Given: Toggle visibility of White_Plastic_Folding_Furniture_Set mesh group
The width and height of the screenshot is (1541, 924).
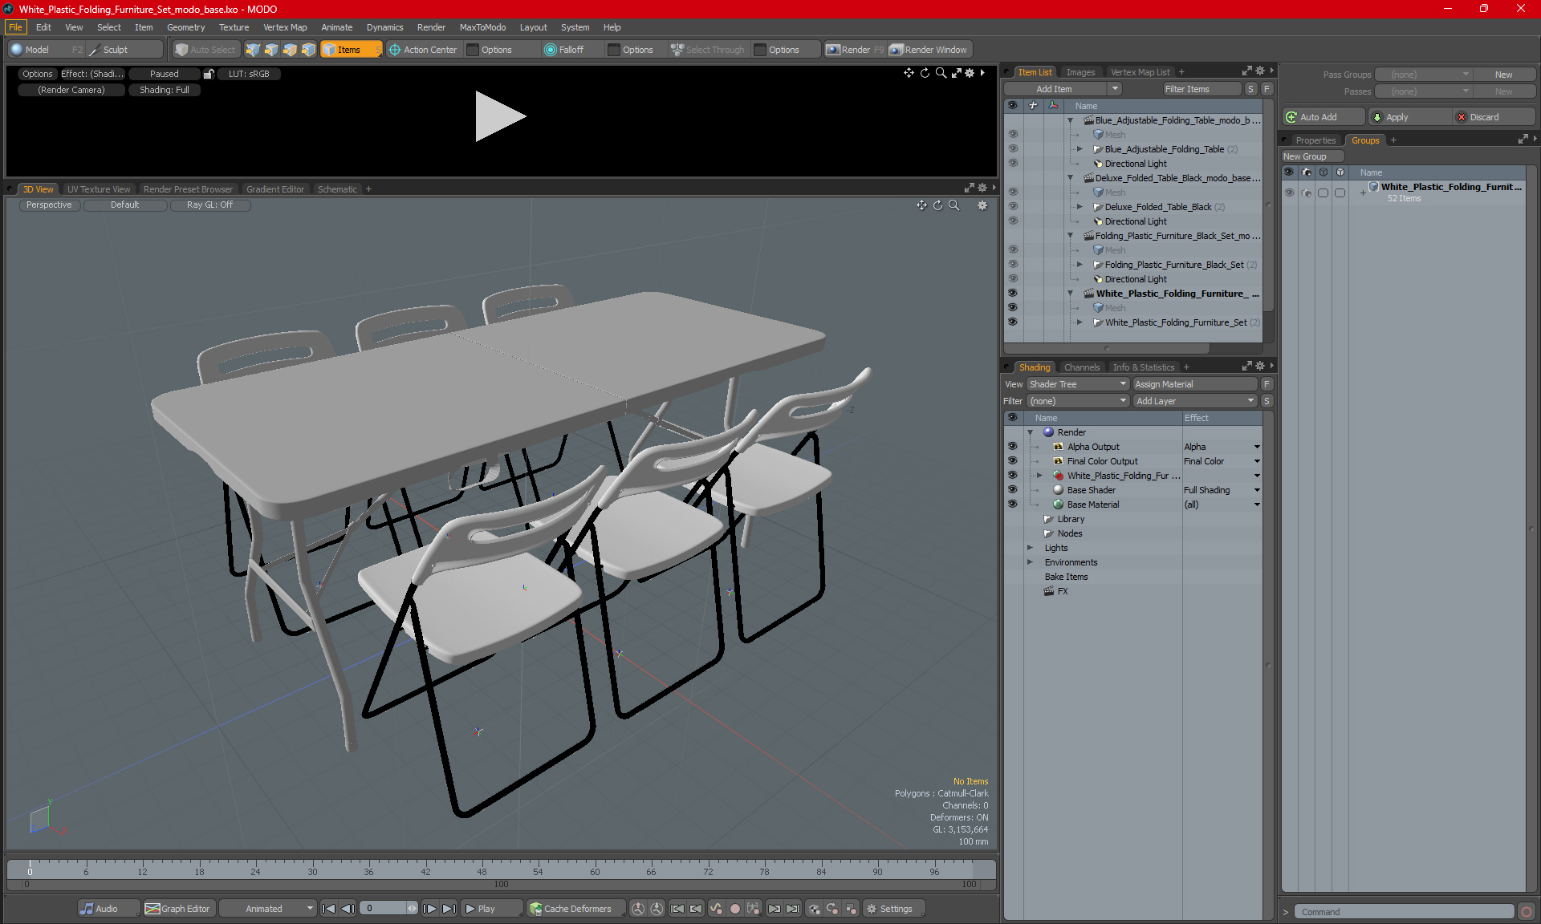Looking at the screenshot, I should (1012, 322).
